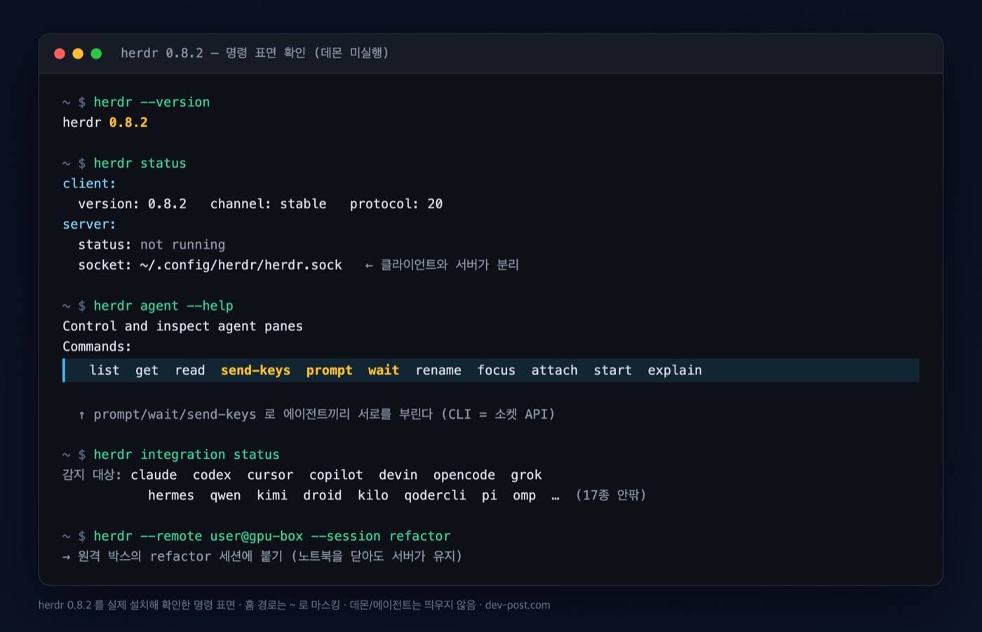Viewport: 982px width, 632px height.
Task: Click the yellow version number 0.8.2 output
Action: [128, 123]
